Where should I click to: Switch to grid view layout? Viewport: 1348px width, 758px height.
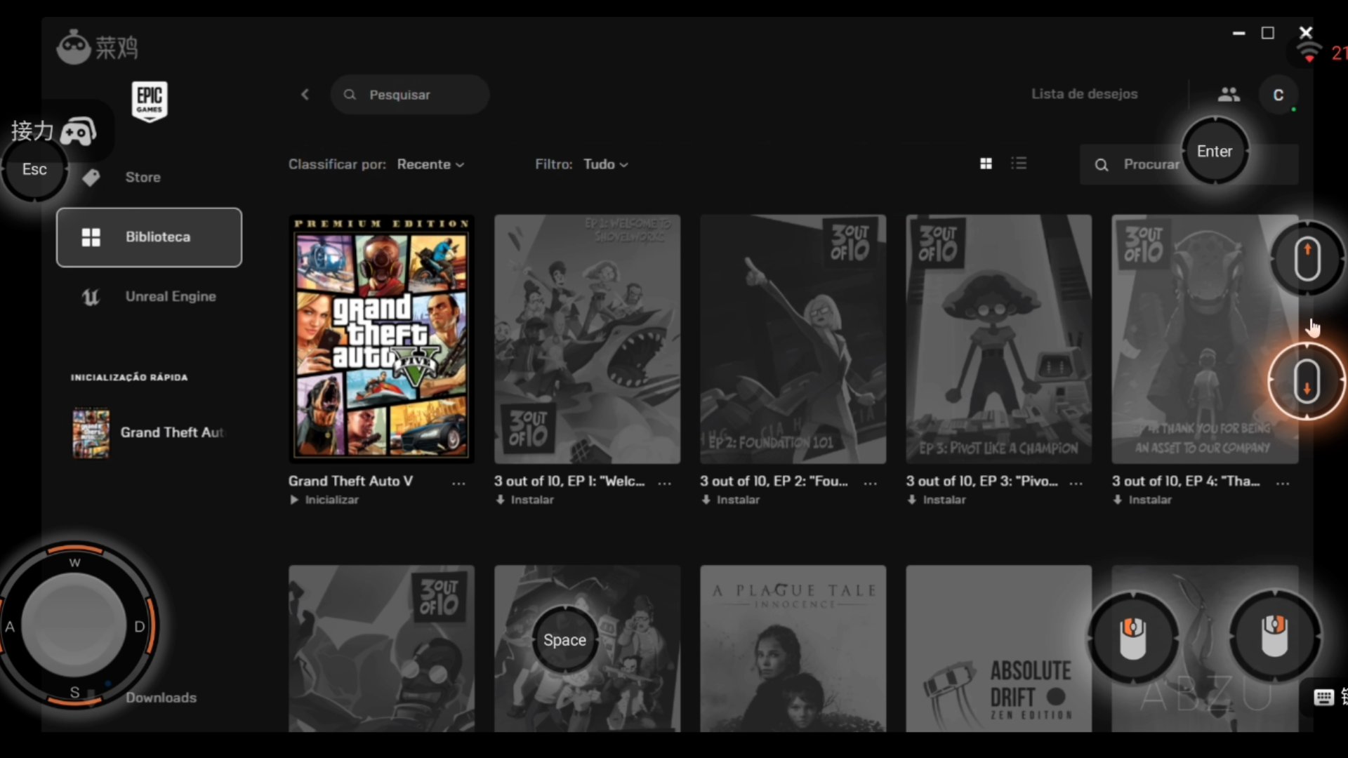986,164
